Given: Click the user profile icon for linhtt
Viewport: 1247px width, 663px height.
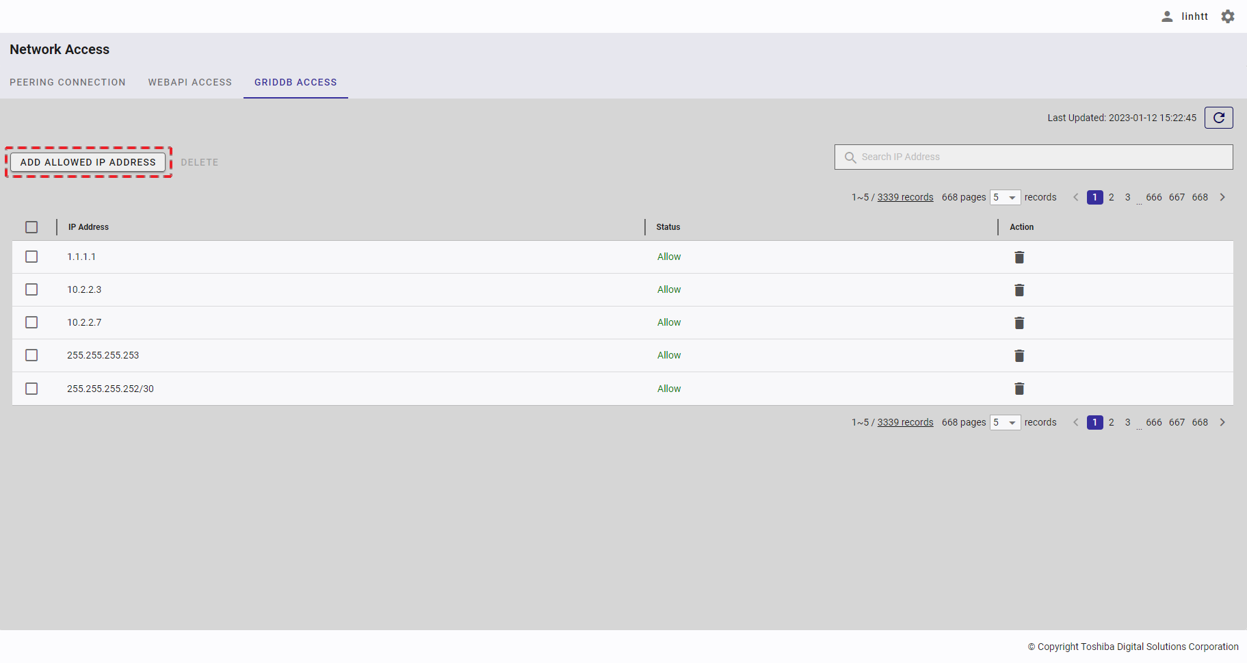Looking at the screenshot, I should coord(1167,16).
